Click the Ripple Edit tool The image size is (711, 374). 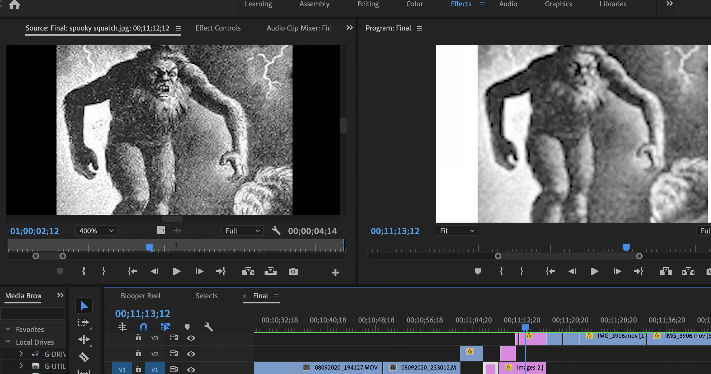point(84,339)
